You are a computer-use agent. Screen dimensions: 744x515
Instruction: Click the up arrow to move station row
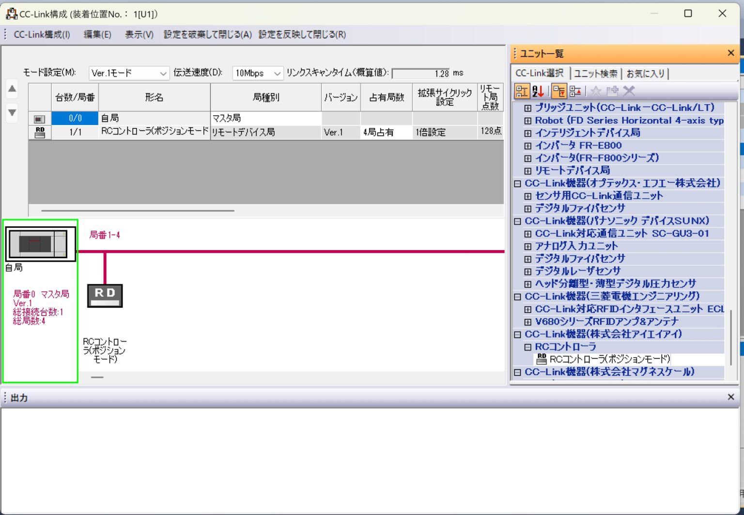tap(11, 89)
